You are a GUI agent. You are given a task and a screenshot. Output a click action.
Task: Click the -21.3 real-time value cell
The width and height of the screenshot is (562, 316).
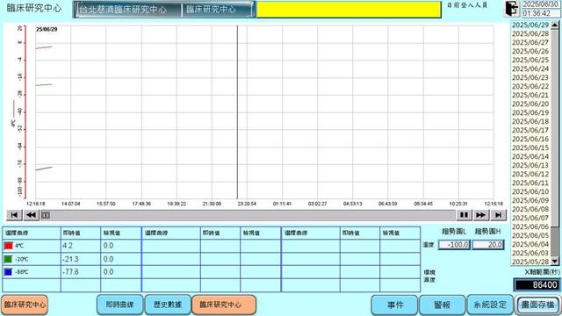click(81, 259)
